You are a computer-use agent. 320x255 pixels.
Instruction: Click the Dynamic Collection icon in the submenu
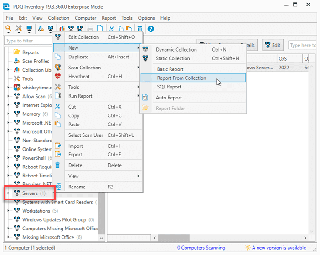tap(145, 49)
